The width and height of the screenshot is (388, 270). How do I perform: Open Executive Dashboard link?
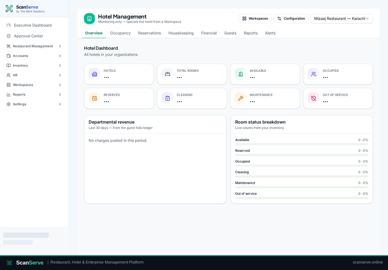click(x=34, y=25)
